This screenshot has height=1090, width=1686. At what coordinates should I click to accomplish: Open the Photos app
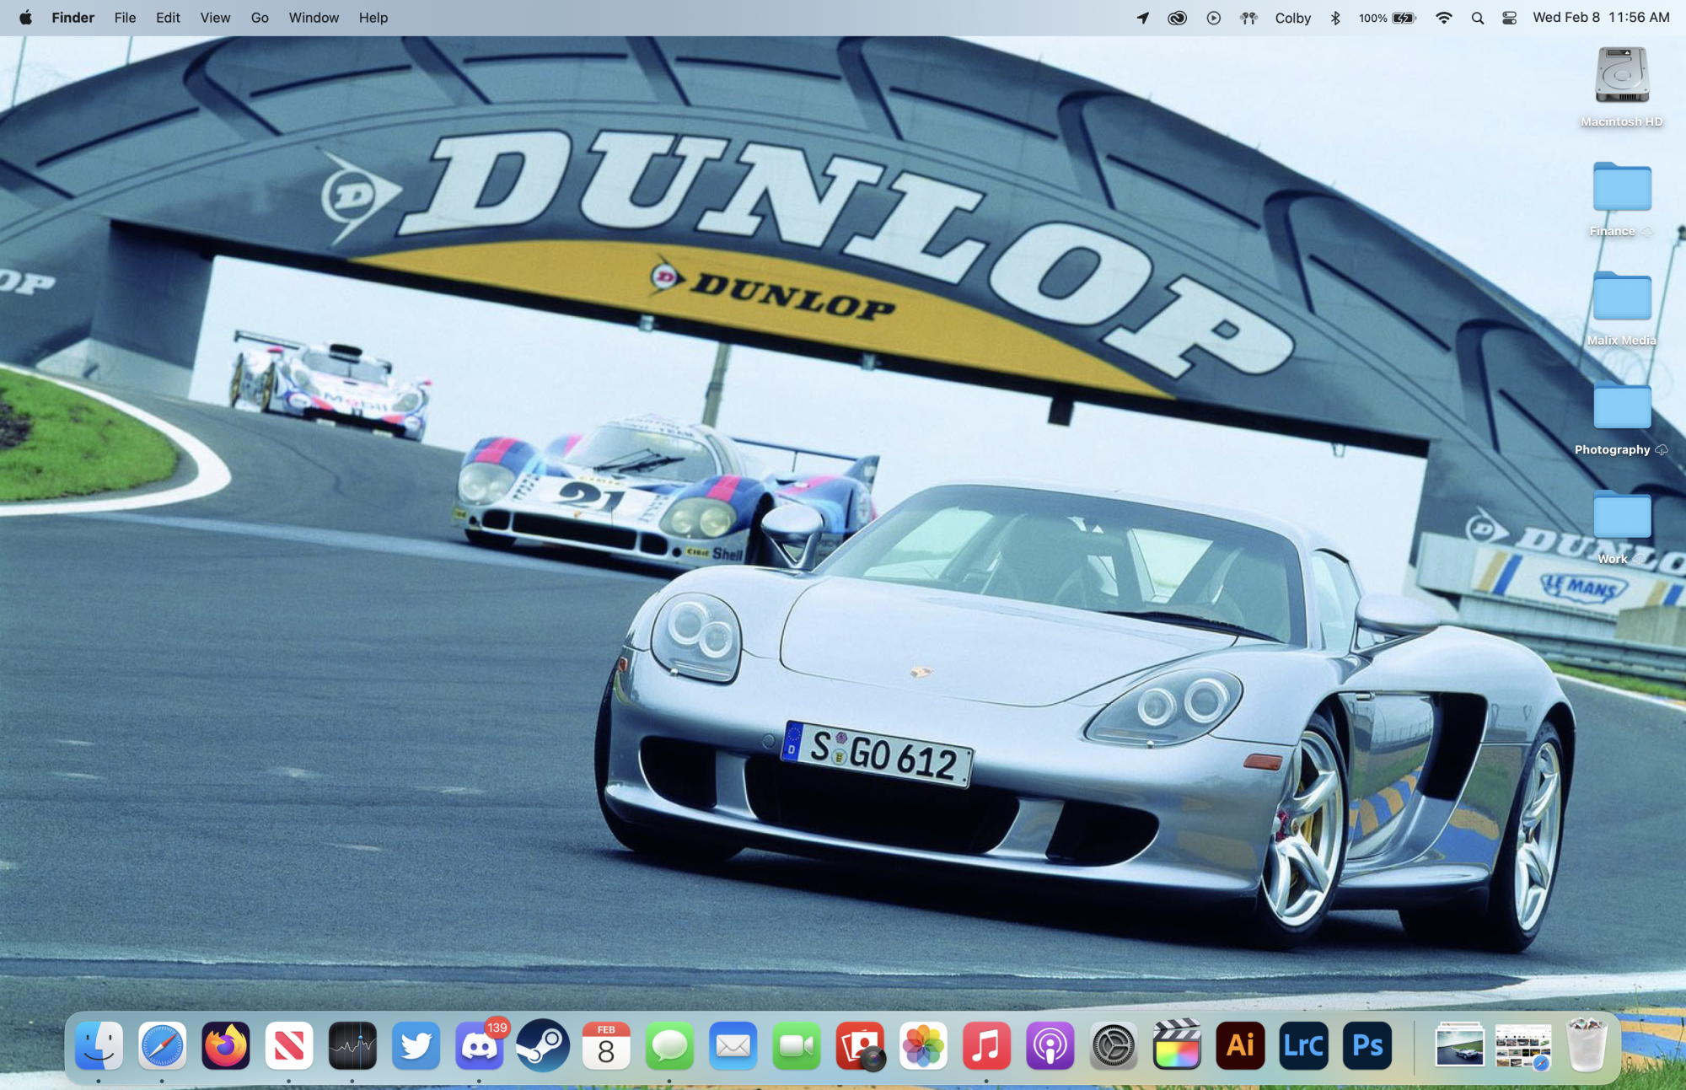(924, 1046)
